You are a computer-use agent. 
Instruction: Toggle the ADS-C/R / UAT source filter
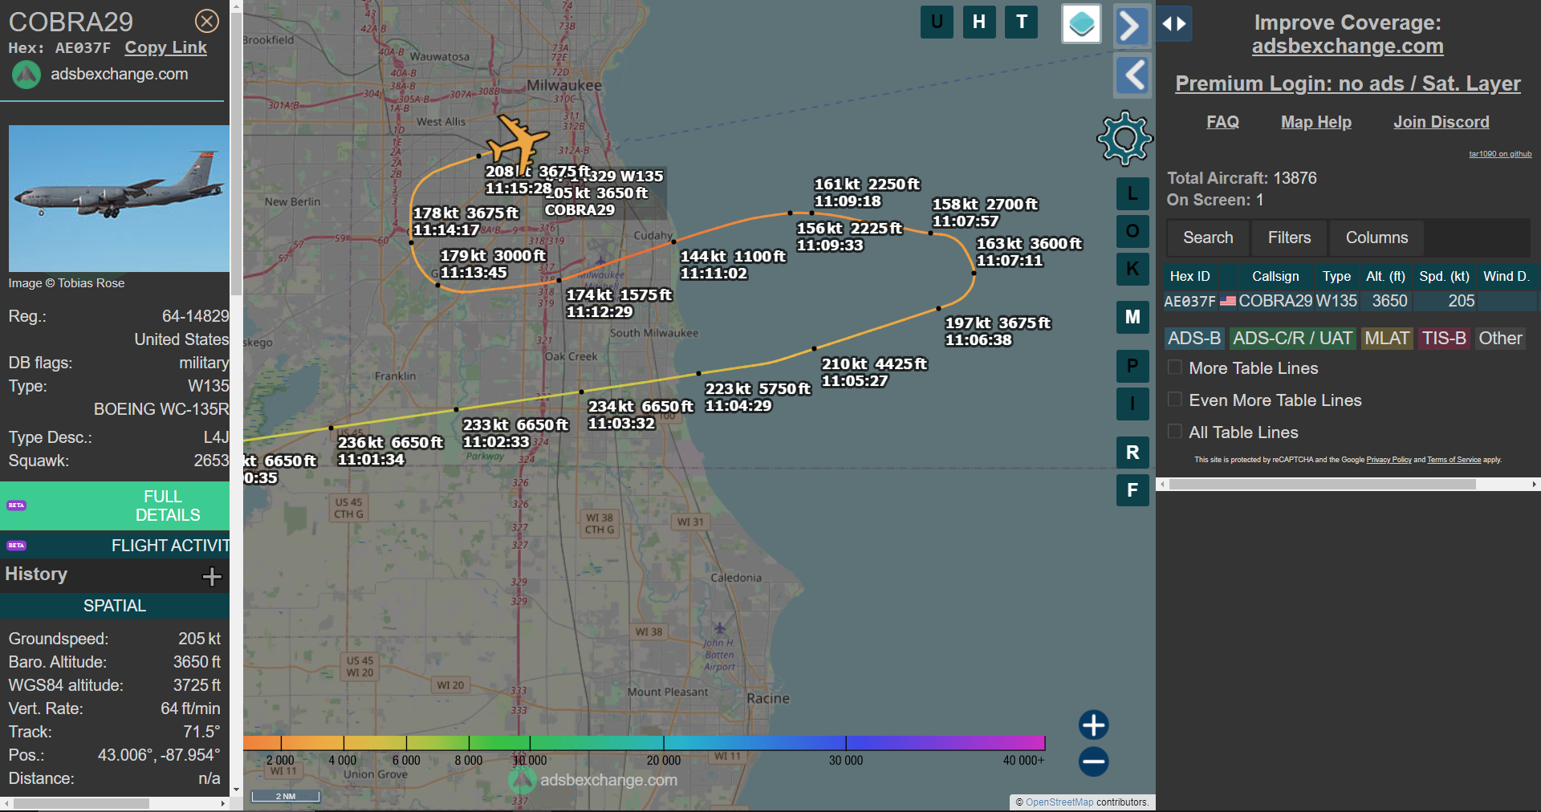(x=1292, y=339)
